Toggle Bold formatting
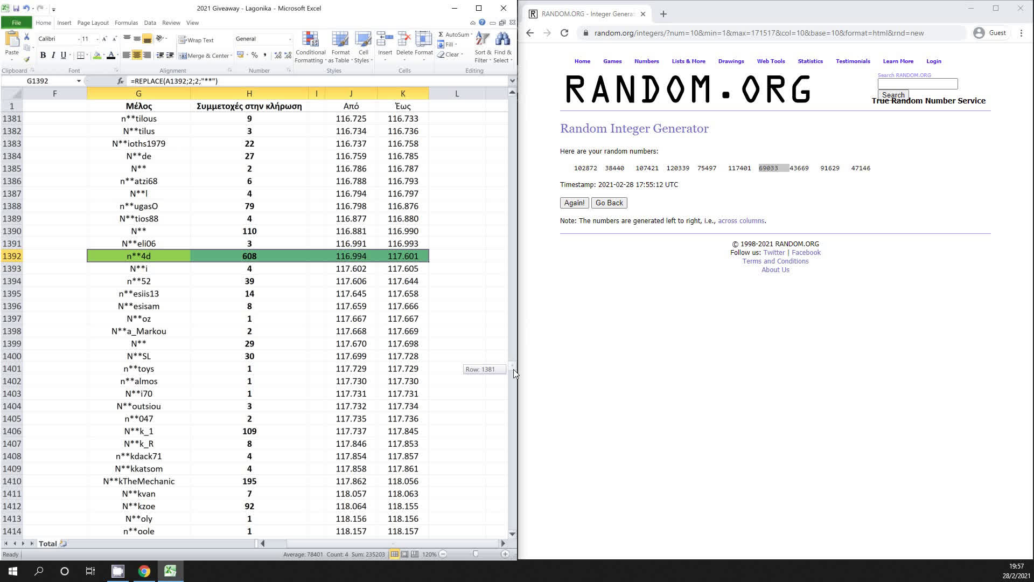The width and height of the screenshot is (1034, 582). point(43,56)
